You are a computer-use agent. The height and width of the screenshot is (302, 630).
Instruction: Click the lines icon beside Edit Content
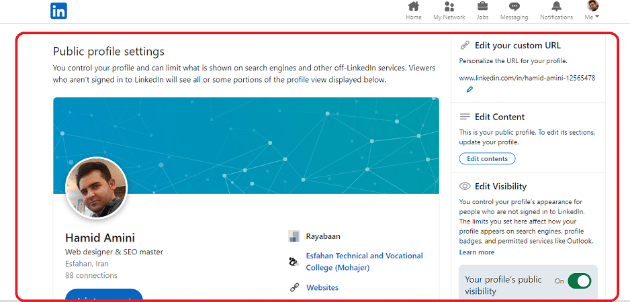click(465, 117)
